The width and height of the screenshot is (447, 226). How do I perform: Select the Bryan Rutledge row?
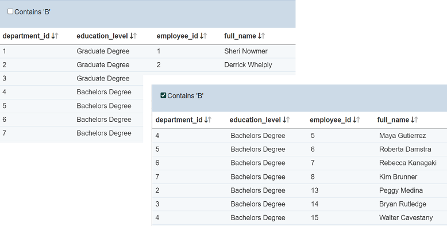[x=299, y=204]
